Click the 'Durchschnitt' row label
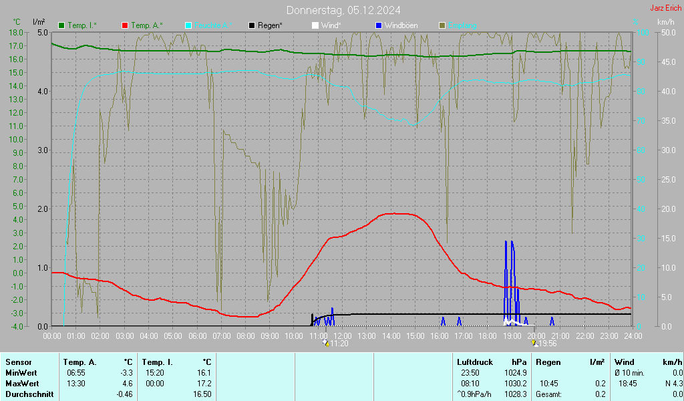684x401 pixels. point(29,394)
